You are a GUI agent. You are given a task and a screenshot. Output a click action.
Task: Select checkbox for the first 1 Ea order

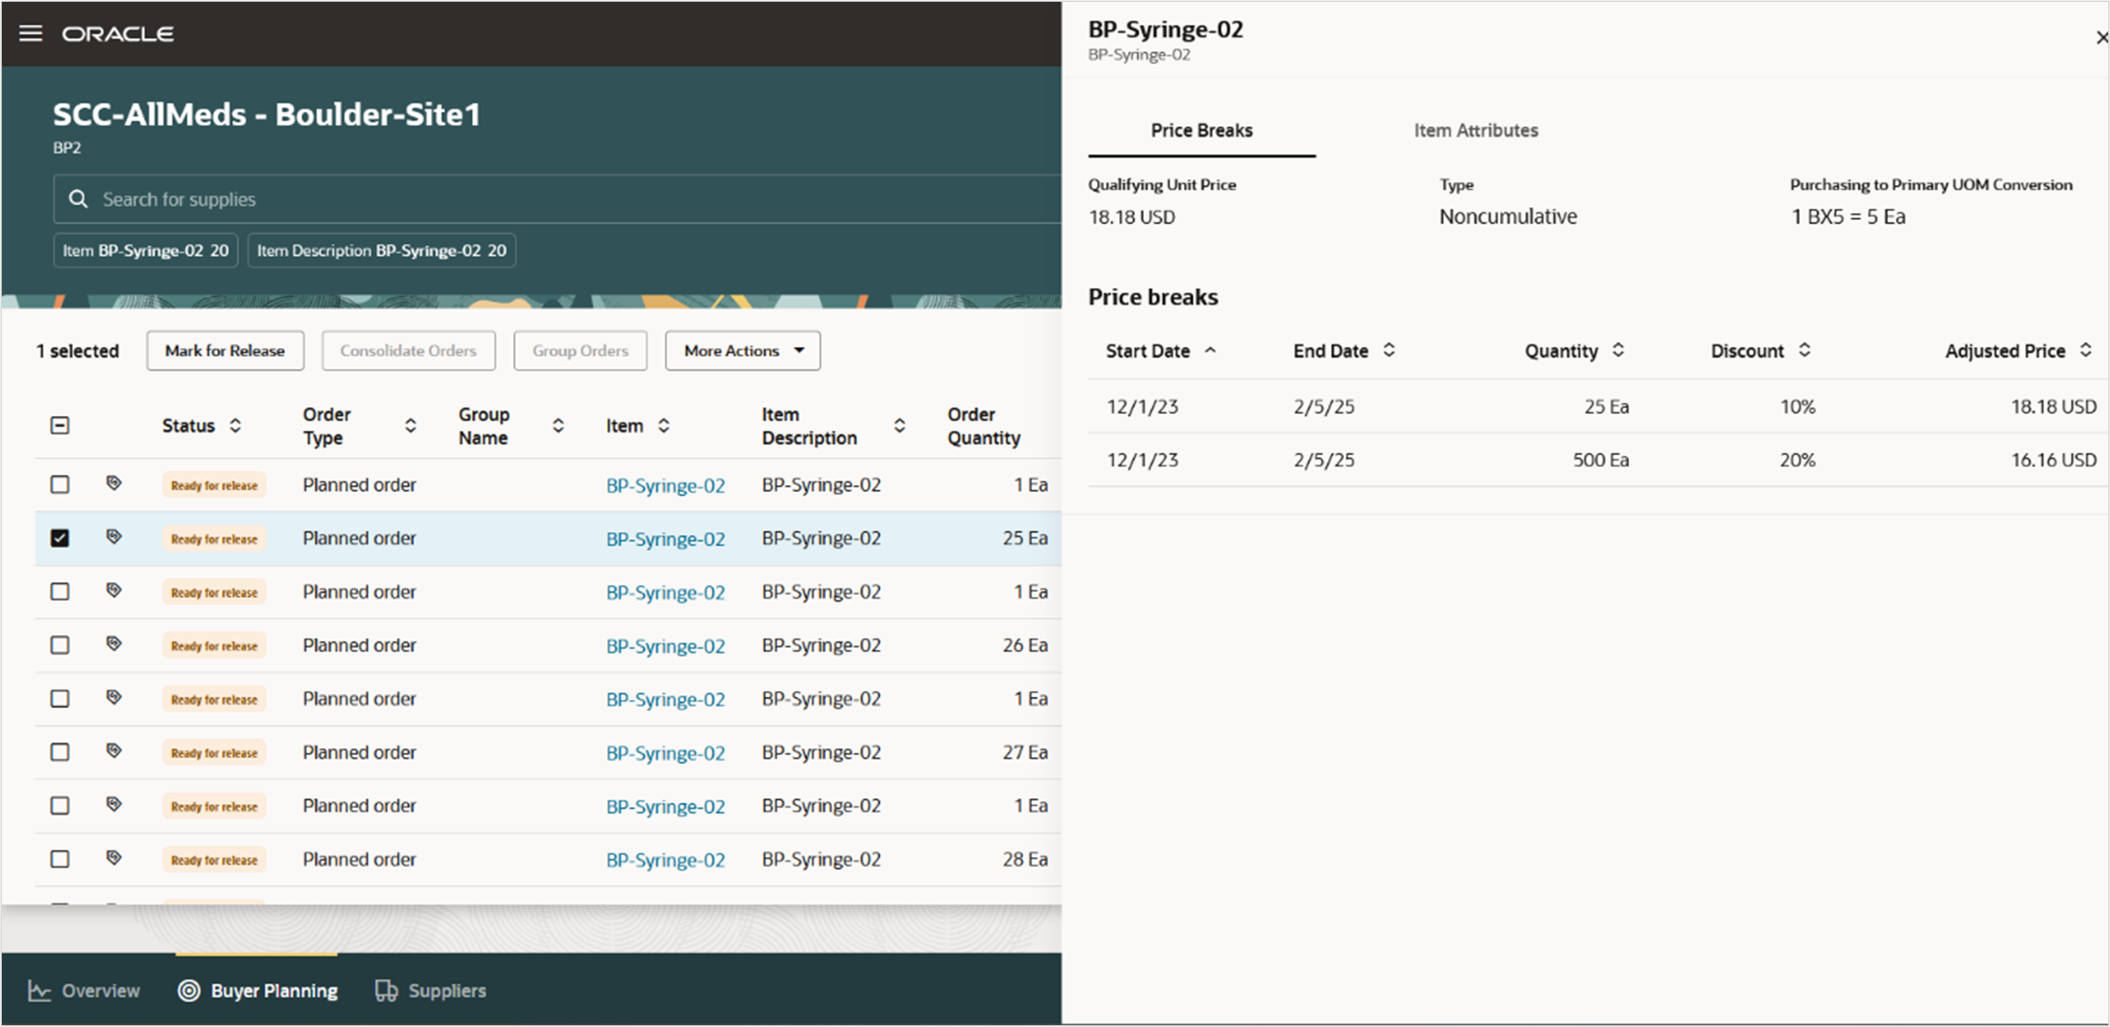click(x=60, y=485)
